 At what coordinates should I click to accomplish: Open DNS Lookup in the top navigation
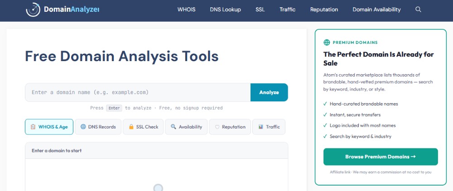pyautogui.click(x=225, y=10)
